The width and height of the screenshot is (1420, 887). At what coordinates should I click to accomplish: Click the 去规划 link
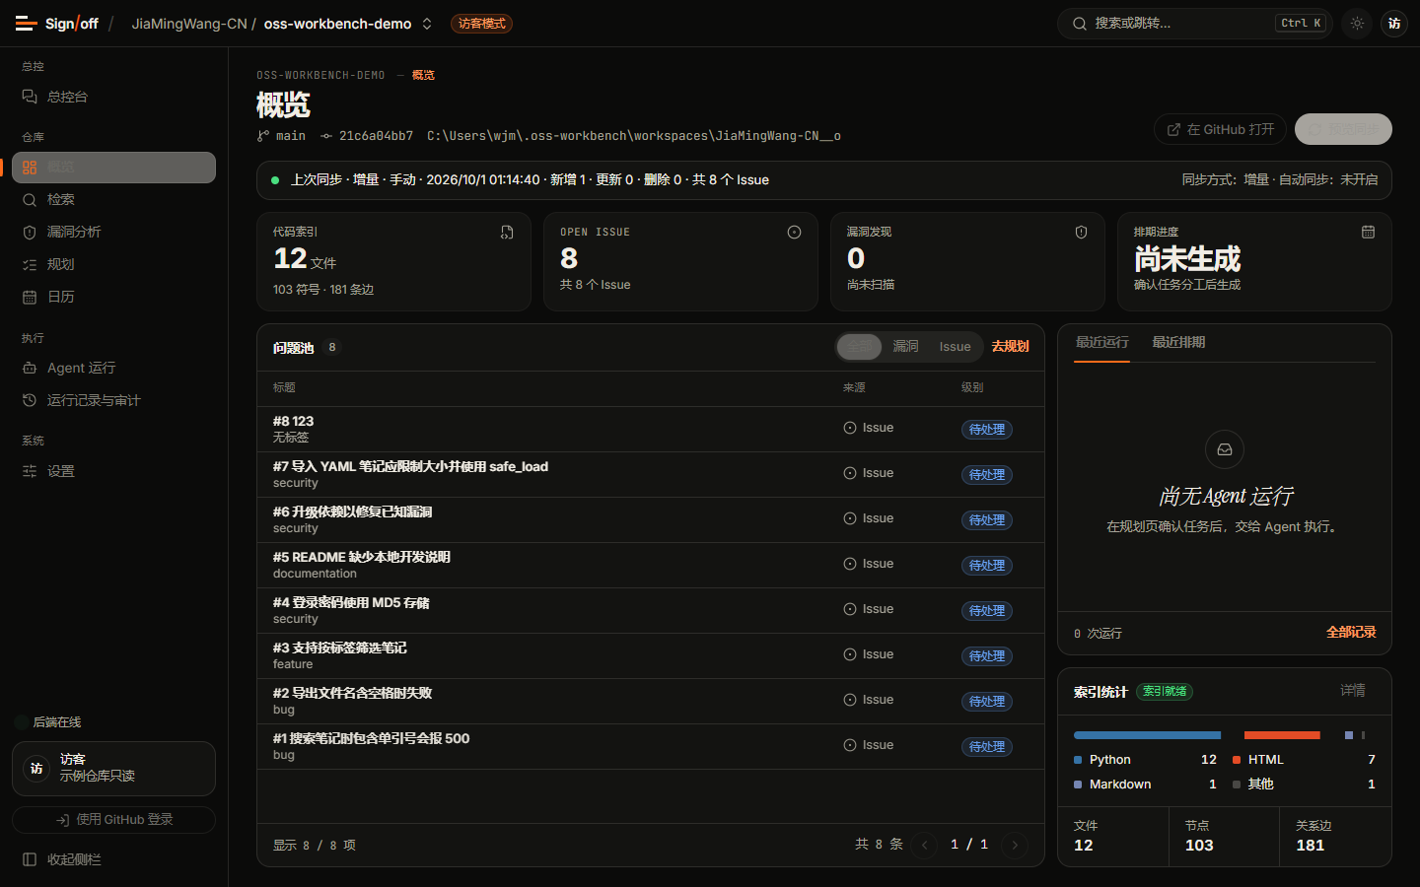click(x=1011, y=347)
